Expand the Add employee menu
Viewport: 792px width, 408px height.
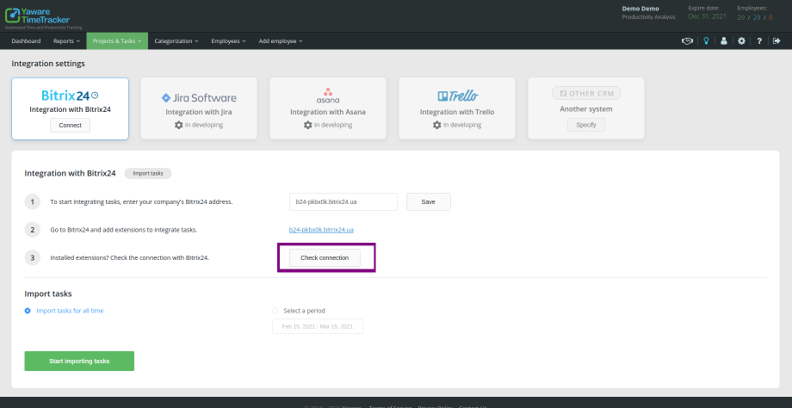(x=281, y=41)
